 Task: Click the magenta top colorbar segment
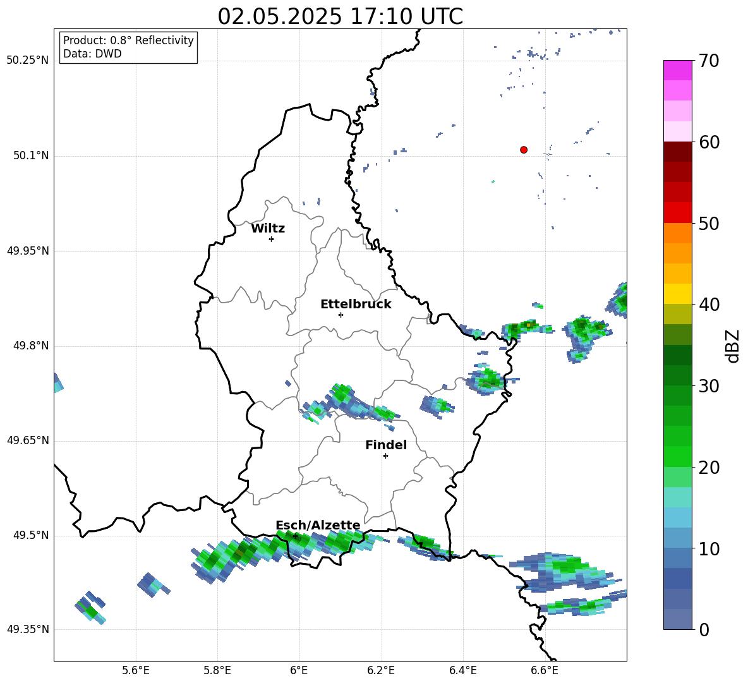[x=677, y=70]
